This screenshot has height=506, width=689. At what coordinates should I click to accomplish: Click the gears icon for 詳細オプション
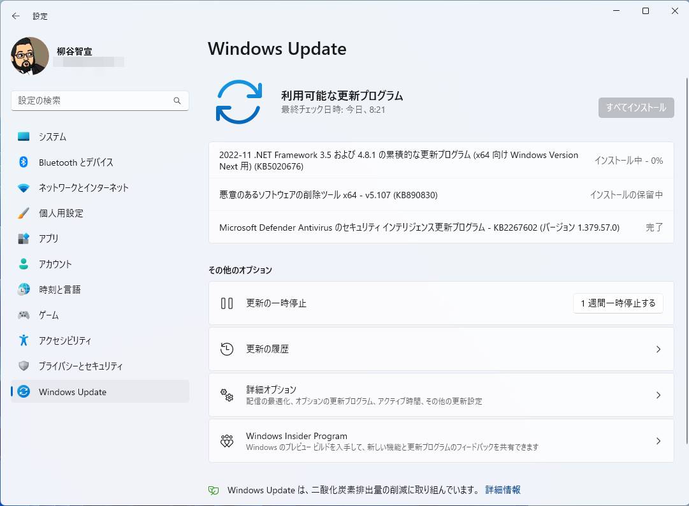click(x=227, y=395)
